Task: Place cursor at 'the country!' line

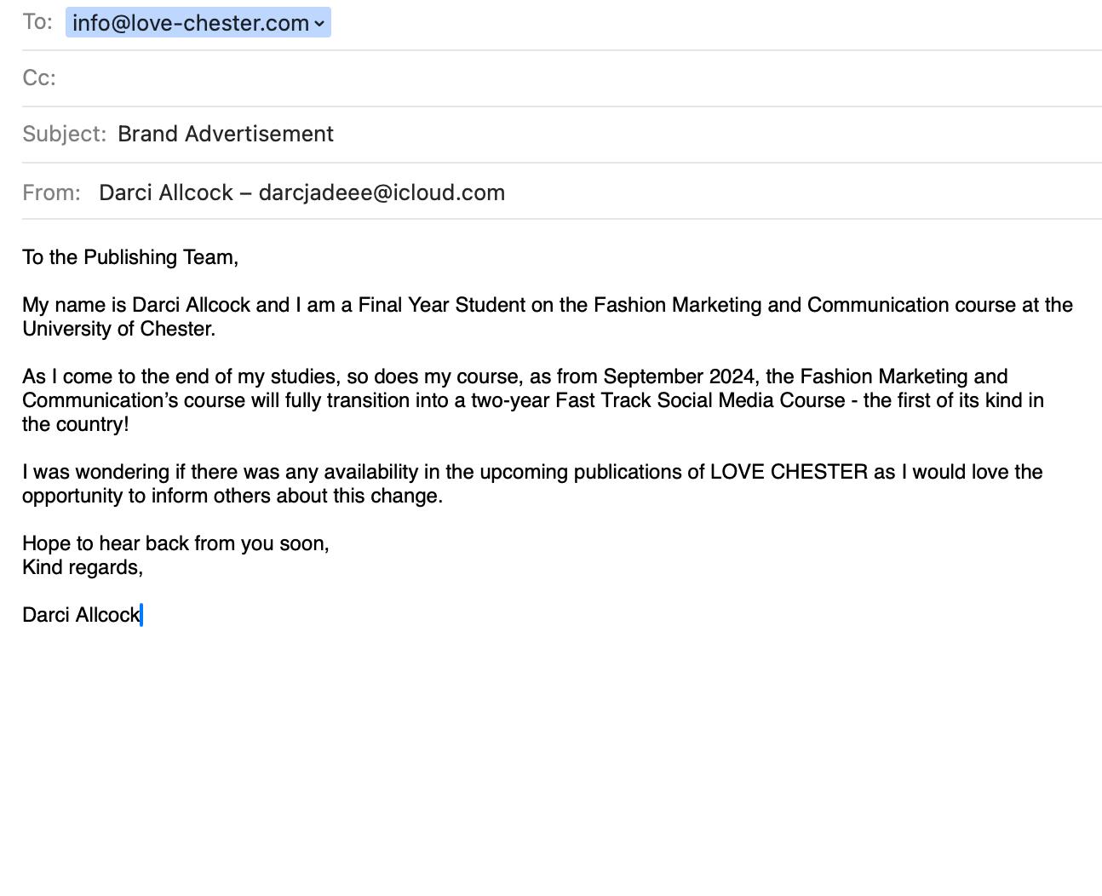Action: click(x=76, y=424)
